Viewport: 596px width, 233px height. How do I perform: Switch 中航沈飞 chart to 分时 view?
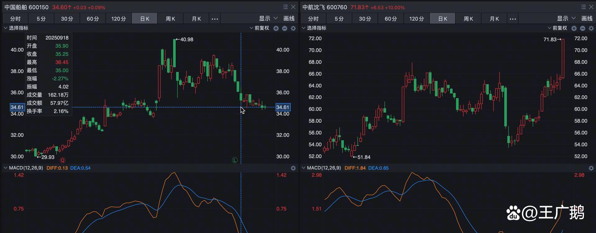click(x=313, y=19)
